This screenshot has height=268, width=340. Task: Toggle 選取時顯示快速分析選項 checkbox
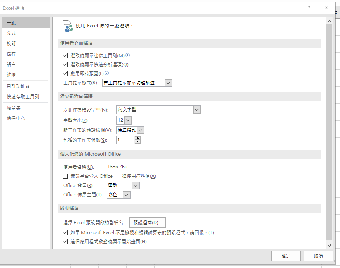[65, 65]
